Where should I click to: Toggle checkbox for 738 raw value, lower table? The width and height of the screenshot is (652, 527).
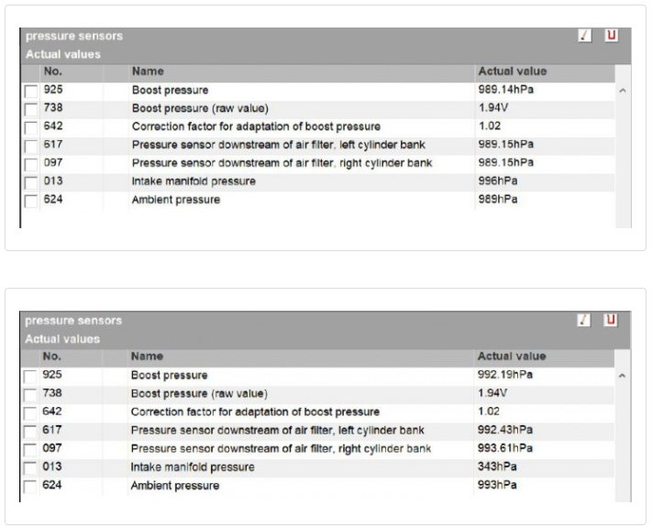point(30,395)
